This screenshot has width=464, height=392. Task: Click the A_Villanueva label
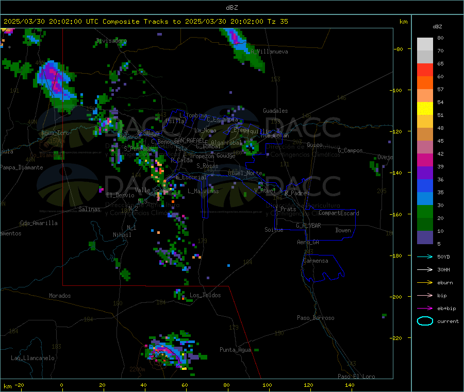[x=269, y=52]
